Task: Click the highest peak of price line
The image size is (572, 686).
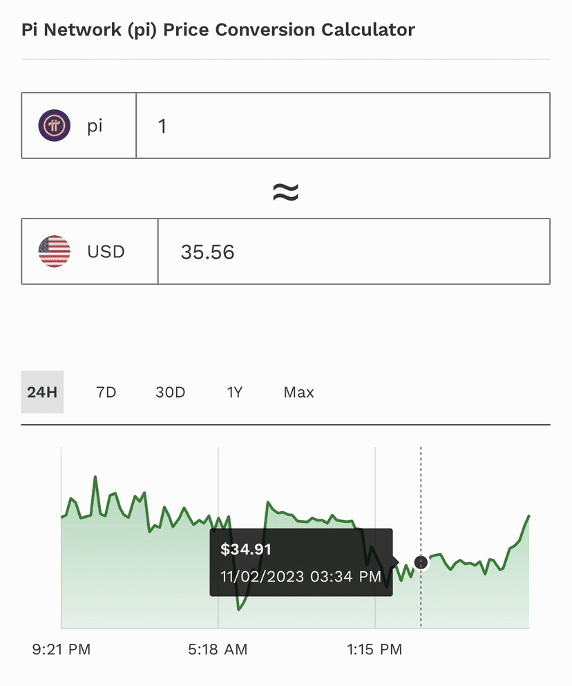Action: point(95,476)
